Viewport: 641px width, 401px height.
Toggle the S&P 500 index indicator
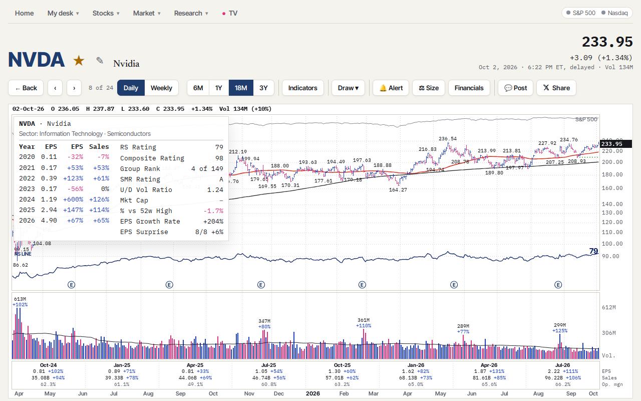[581, 13]
